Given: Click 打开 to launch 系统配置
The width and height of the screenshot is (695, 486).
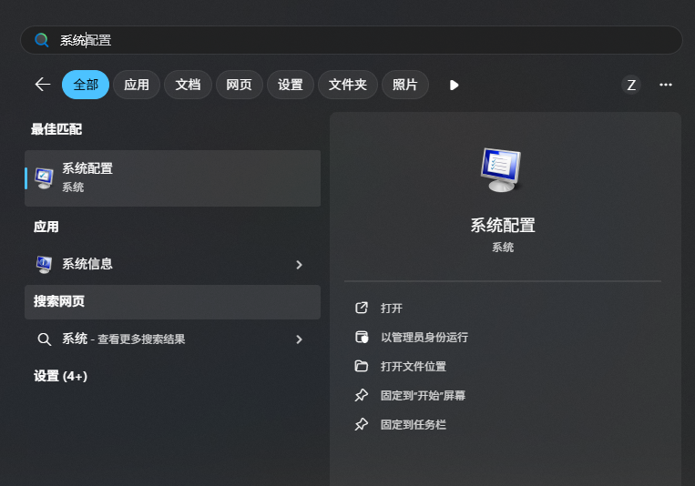Looking at the screenshot, I should [392, 309].
